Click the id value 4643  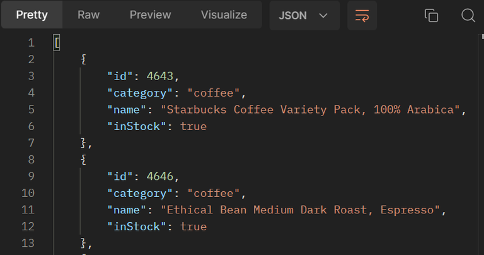click(160, 76)
